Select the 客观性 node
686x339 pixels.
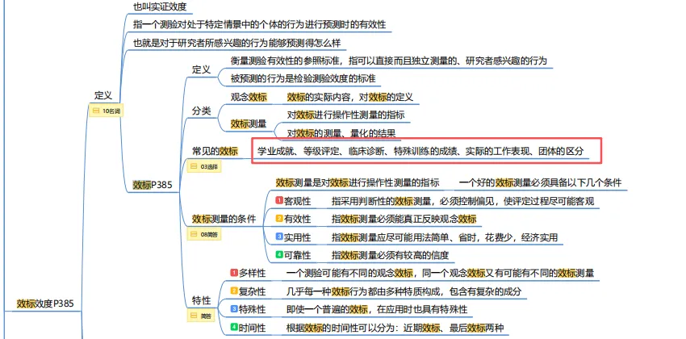298,201
